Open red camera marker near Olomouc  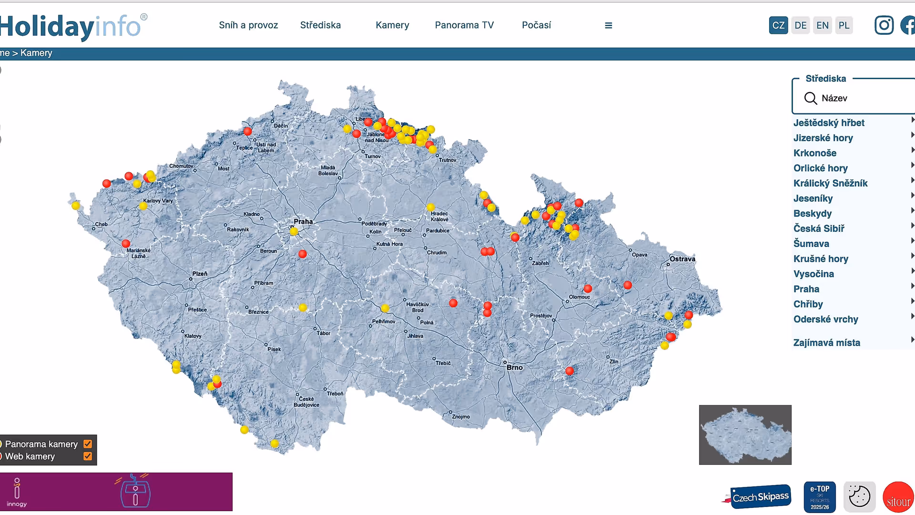[588, 288]
